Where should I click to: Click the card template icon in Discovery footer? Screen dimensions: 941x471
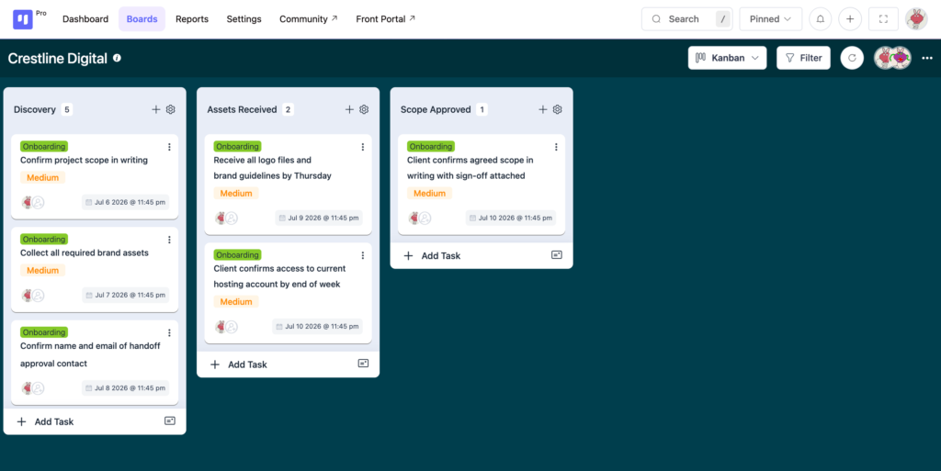pos(170,421)
